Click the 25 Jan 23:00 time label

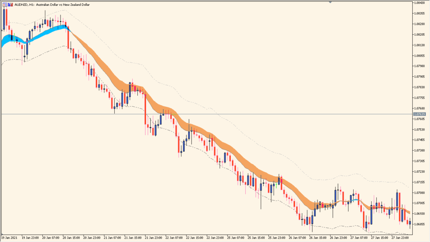[277, 238]
